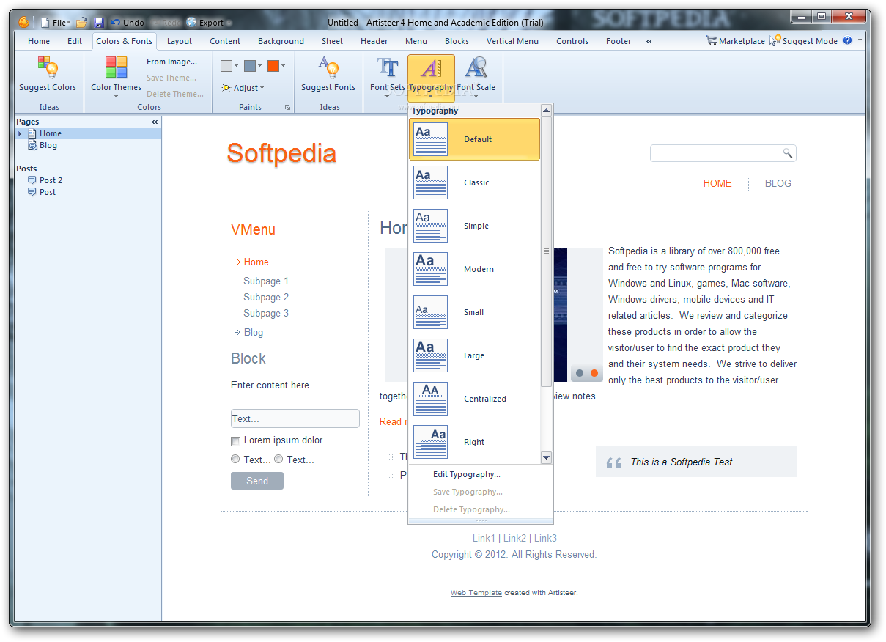Open the Sheet ribbon tab
Image resolution: width=886 pixels, height=642 pixels.
(332, 41)
